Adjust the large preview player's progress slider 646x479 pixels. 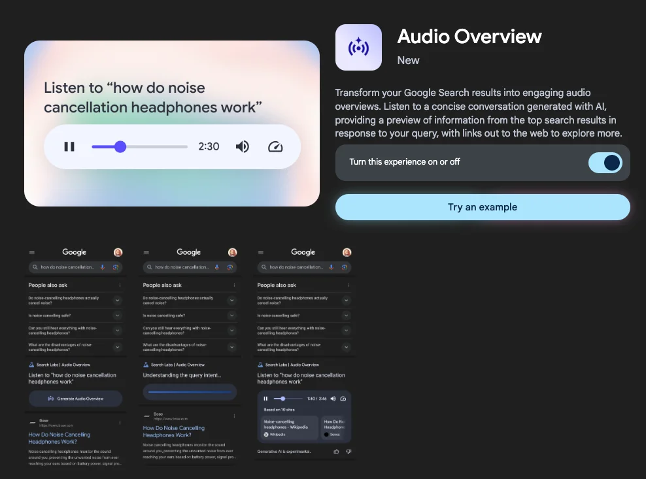tap(139, 146)
